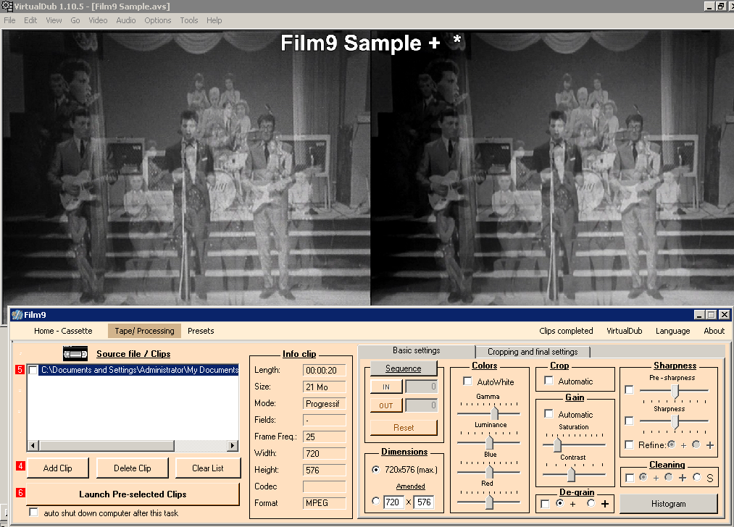Click the Pre-sharpness slider handle
Viewport: 734px width, 527px height.
click(x=675, y=392)
